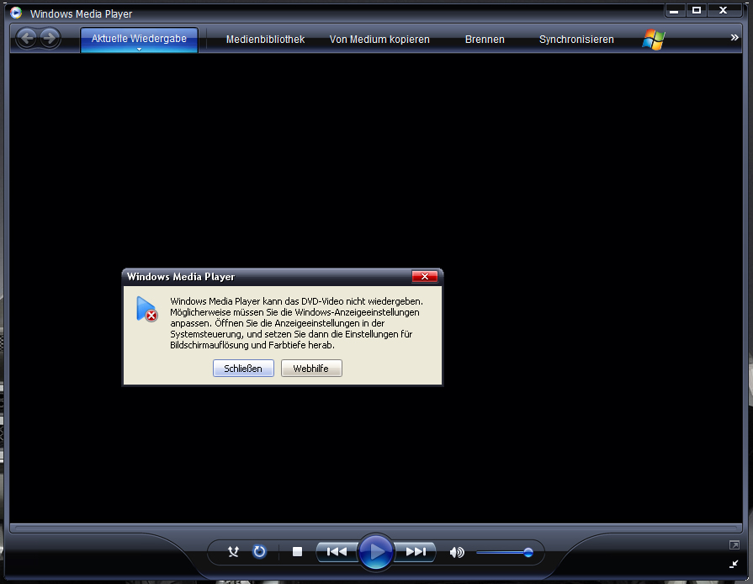This screenshot has width=753, height=584.
Task: Close the main Windows Media Player window
Action: click(724, 11)
